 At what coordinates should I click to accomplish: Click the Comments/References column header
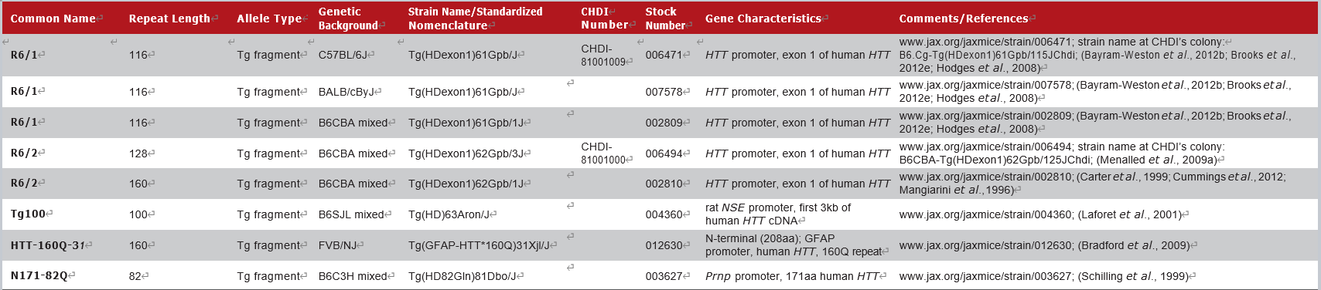[x=964, y=19]
